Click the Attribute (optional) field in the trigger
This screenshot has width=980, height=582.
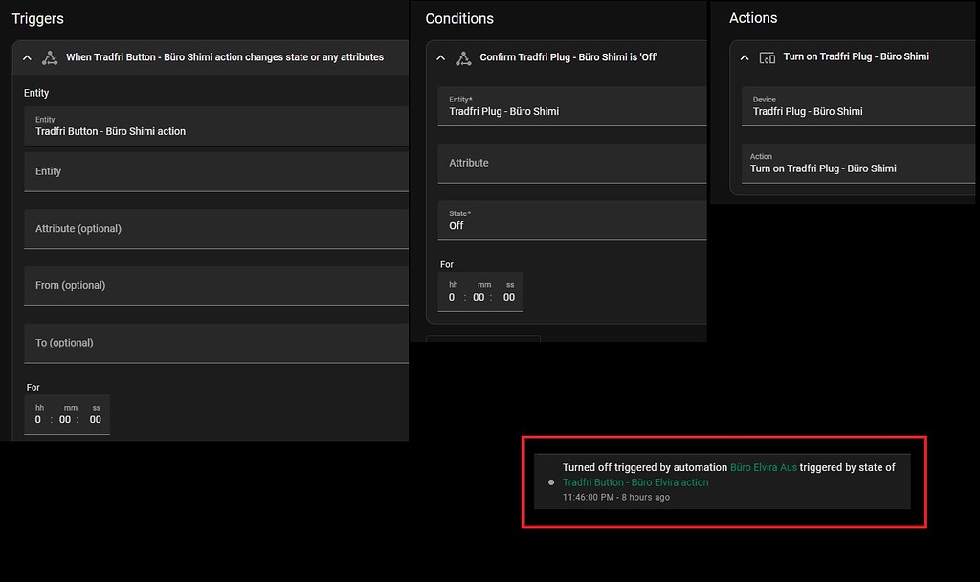[x=215, y=229]
